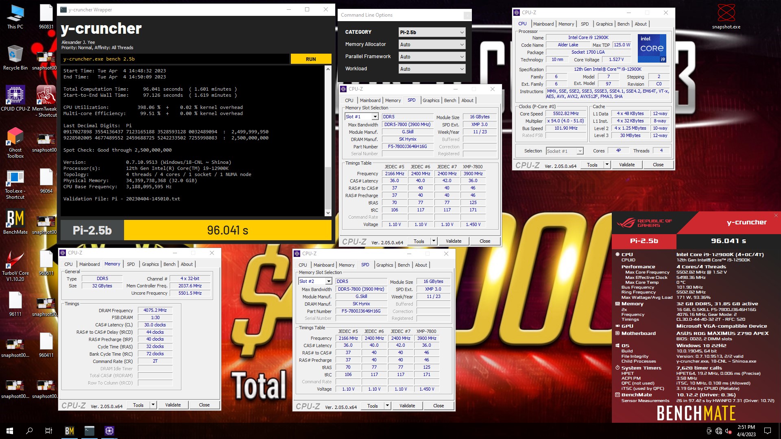Open the 96064 file on desktop
The width and height of the screenshot is (781, 439).
click(x=46, y=181)
